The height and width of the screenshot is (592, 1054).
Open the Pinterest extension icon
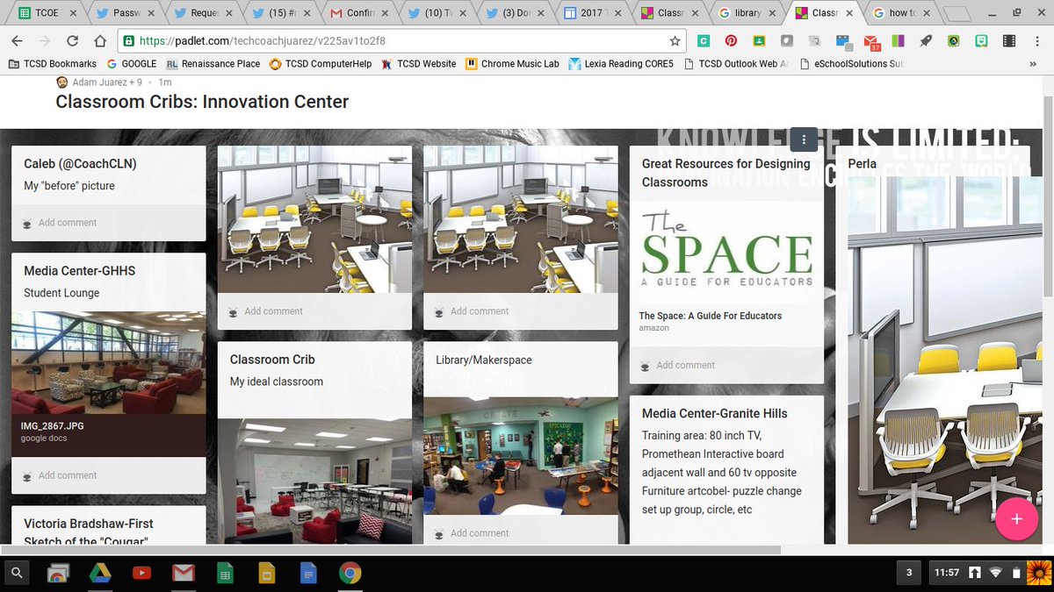click(x=731, y=40)
